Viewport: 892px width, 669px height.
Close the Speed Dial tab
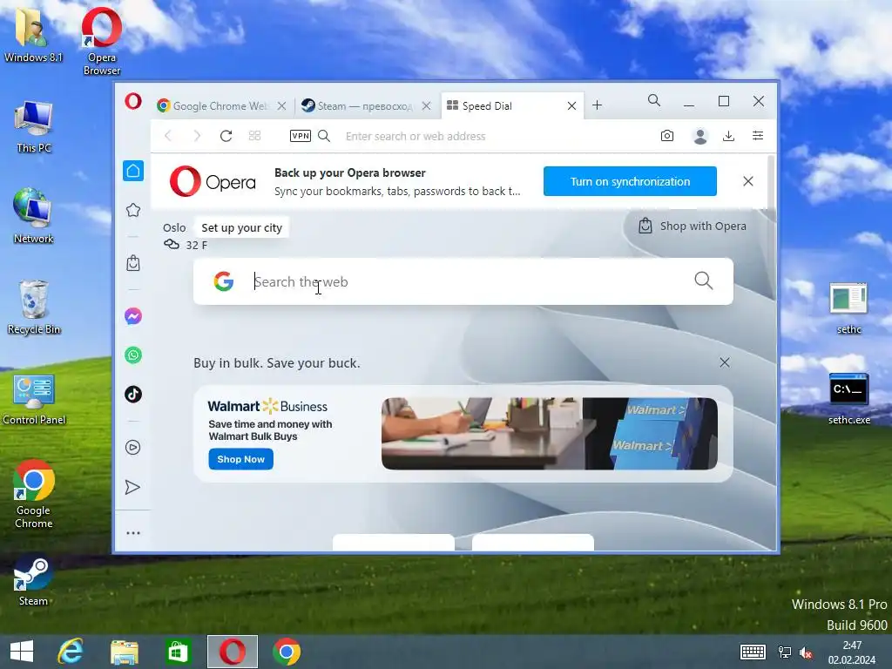pyautogui.click(x=571, y=105)
